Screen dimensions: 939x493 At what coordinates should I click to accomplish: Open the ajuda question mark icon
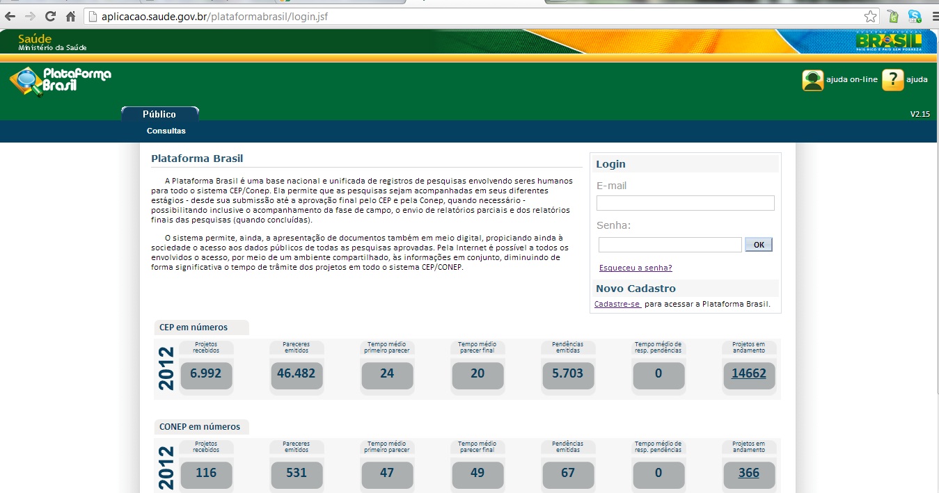[893, 80]
